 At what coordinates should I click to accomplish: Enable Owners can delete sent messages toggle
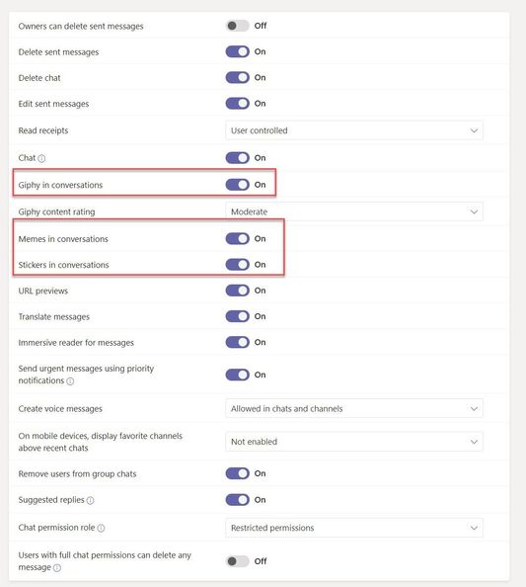(237, 26)
